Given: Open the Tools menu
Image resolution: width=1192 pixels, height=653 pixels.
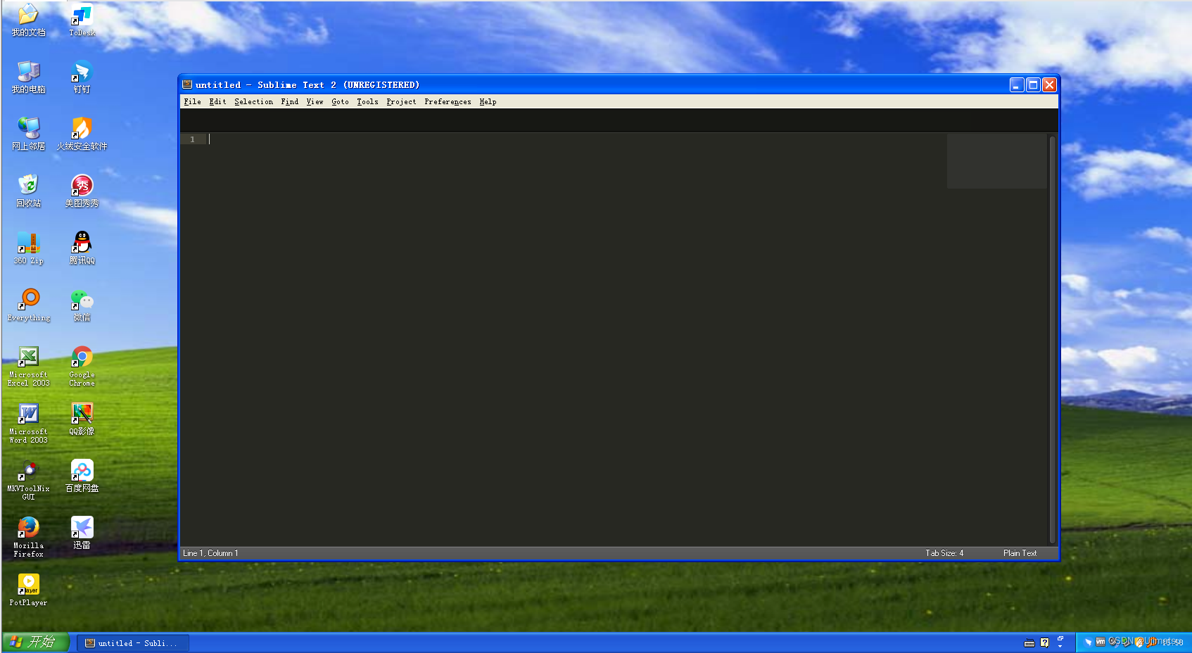Looking at the screenshot, I should tap(367, 101).
